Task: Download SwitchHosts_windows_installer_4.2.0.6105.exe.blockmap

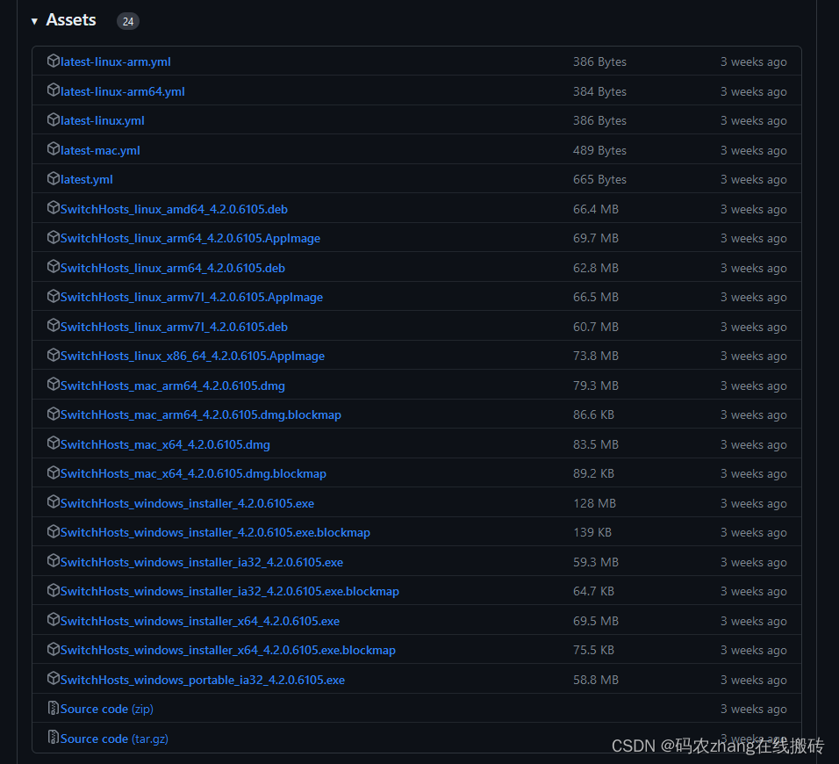Action: 215,533
